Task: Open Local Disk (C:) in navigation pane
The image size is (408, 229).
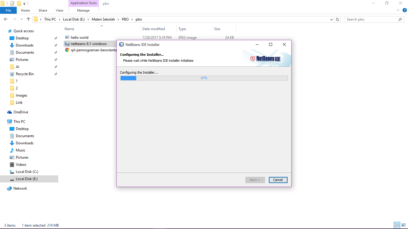Action: pyautogui.click(x=27, y=172)
